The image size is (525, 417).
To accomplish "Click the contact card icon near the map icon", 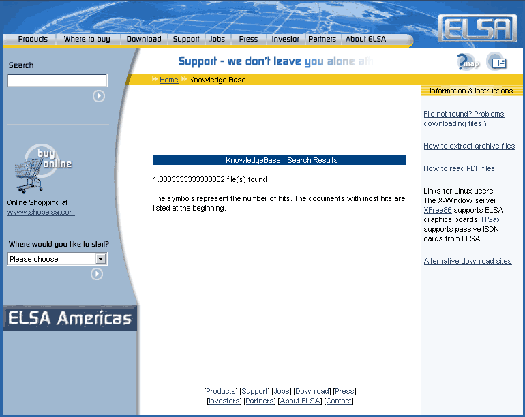I will pyautogui.click(x=497, y=62).
